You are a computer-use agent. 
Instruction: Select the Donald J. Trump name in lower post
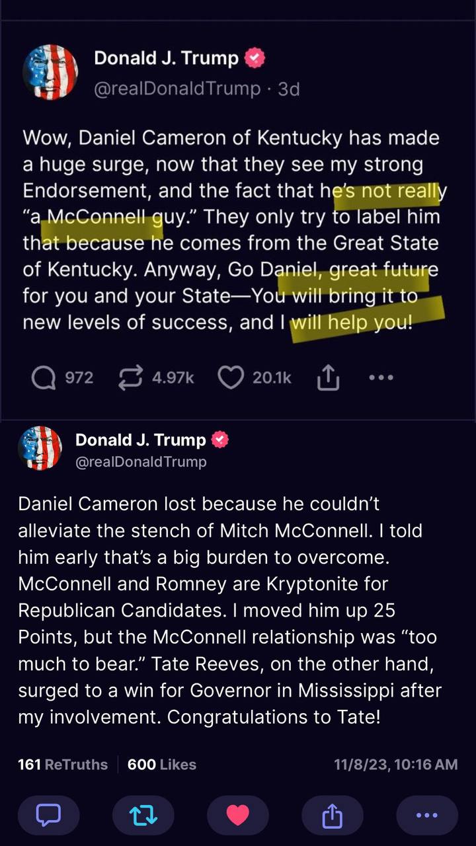pyautogui.click(x=141, y=440)
